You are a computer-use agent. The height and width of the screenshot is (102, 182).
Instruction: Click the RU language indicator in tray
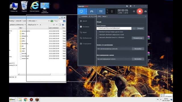[158, 99]
